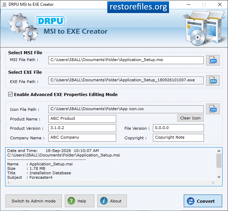Focus the EXE File Path field
The image size is (228, 211).
point(126,80)
